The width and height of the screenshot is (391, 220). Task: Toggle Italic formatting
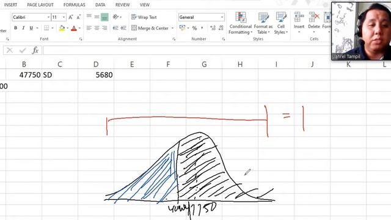coord(23,28)
